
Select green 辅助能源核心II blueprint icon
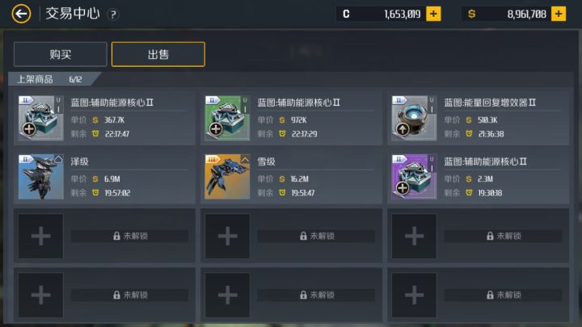(227, 118)
